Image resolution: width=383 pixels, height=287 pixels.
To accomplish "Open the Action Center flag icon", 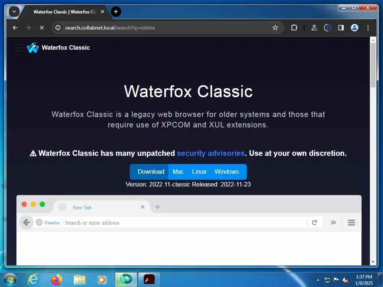I will (x=336, y=280).
